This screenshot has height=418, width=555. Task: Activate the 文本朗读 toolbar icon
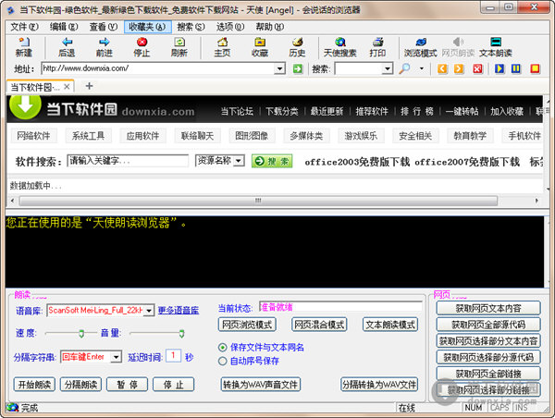tap(496, 47)
